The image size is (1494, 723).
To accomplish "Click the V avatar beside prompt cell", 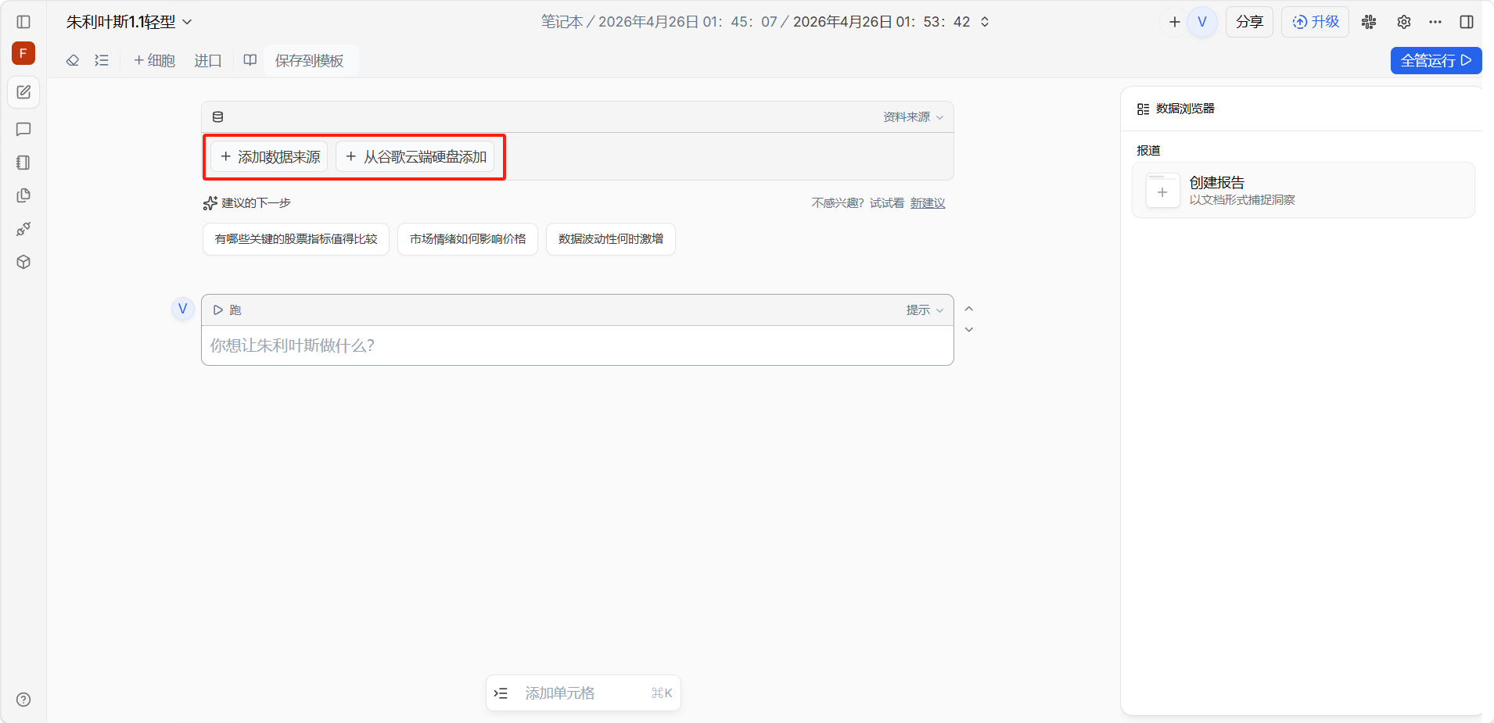I will point(183,309).
